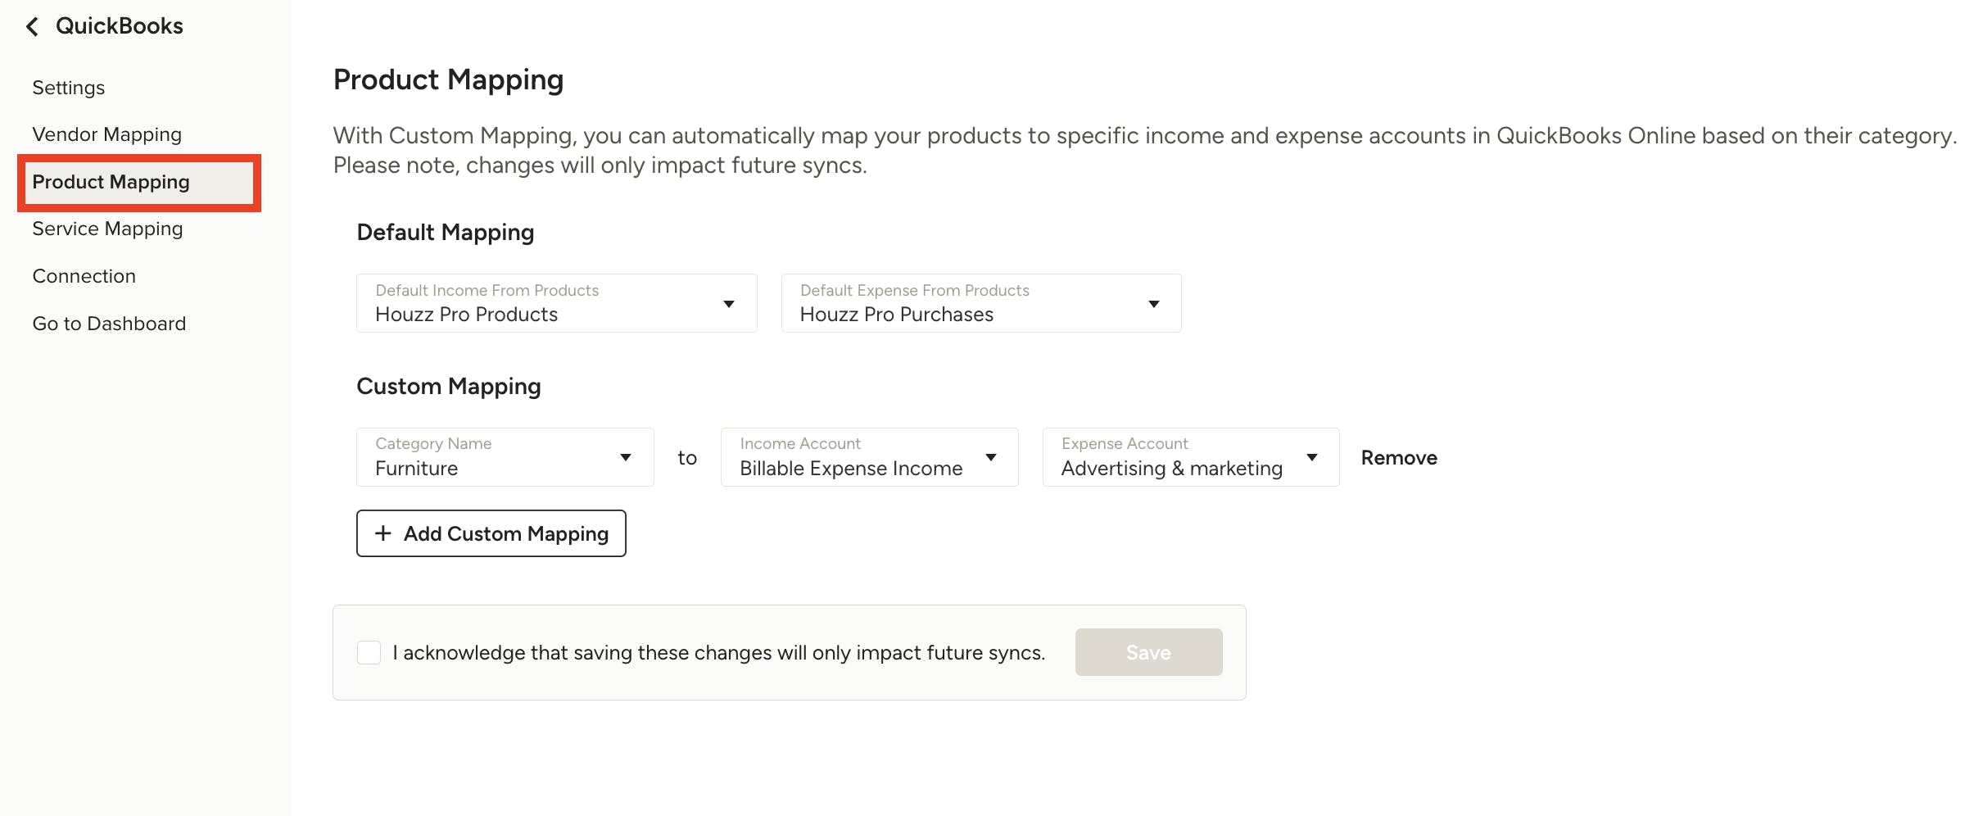Change the Furniture category selection

coord(504,457)
